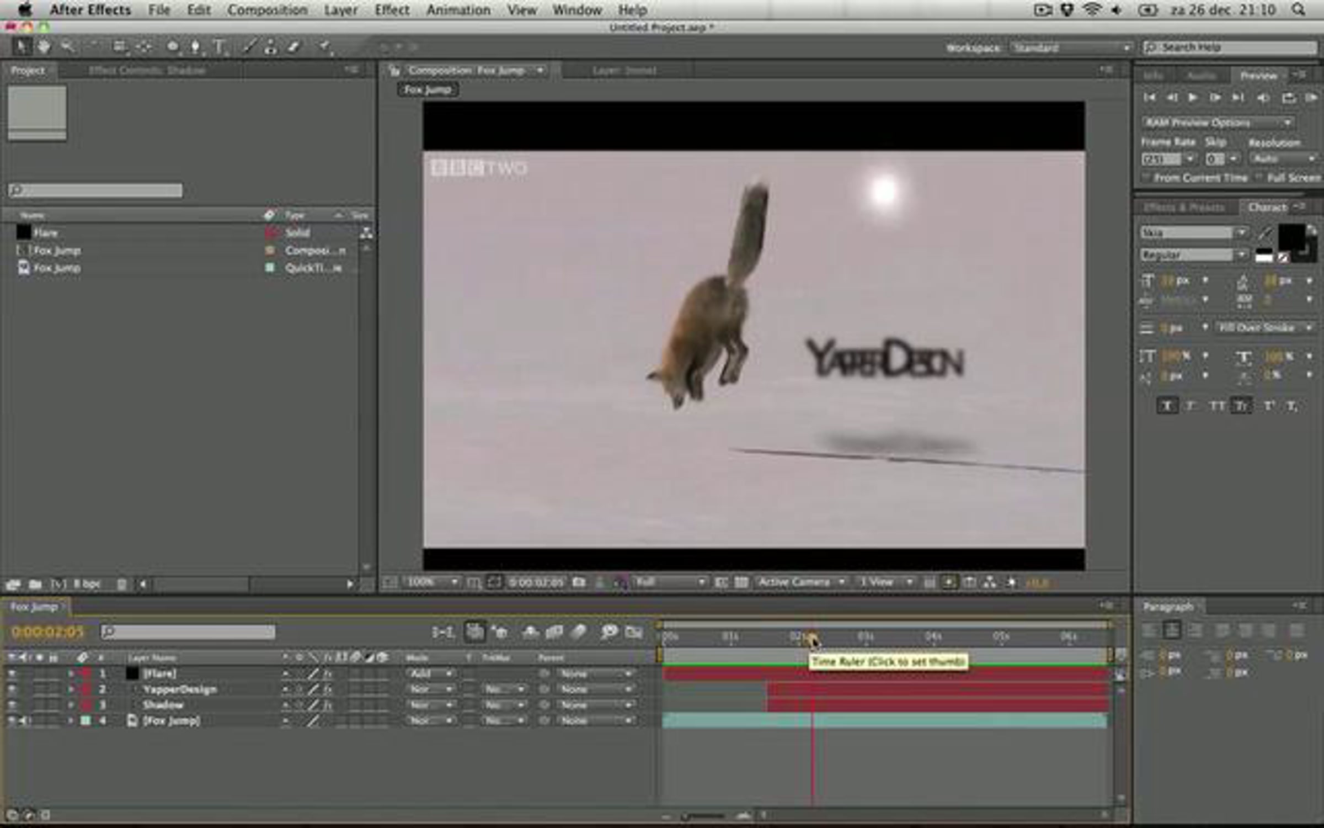Toggle Faux Bold in Character panel
Screen dimensions: 1324x828
point(1167,406)
